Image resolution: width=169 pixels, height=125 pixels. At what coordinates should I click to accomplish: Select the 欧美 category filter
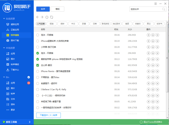pyautogui.click(x=84, y=24)
